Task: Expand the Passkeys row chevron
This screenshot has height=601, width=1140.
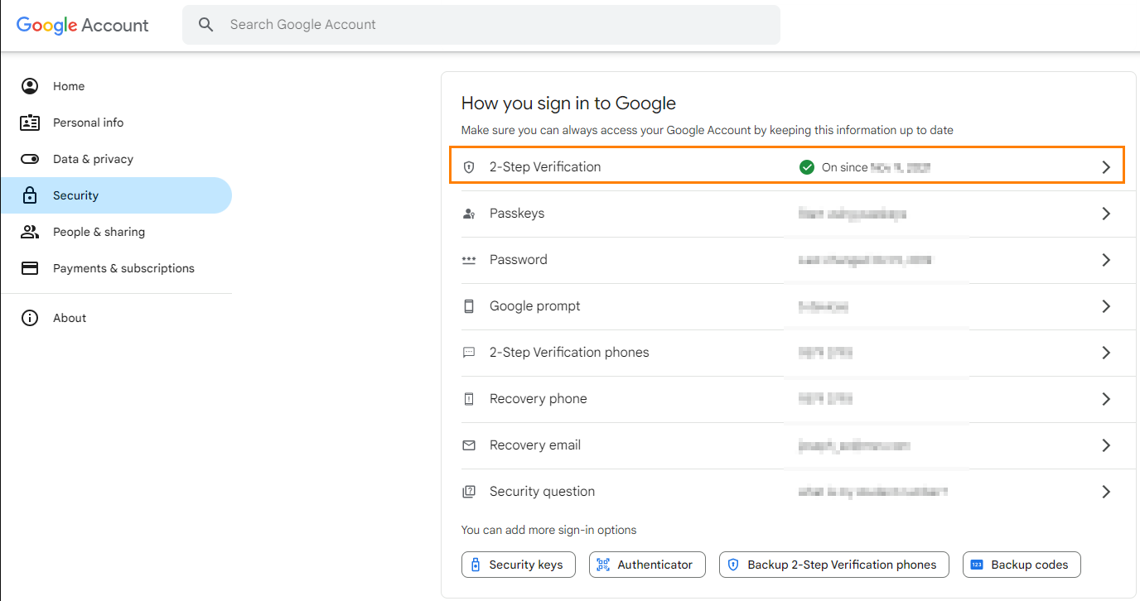Action: coord(1106,214)
